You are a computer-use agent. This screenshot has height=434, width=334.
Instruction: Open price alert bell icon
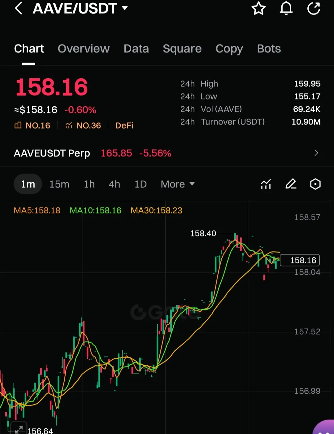click(286, 8)
